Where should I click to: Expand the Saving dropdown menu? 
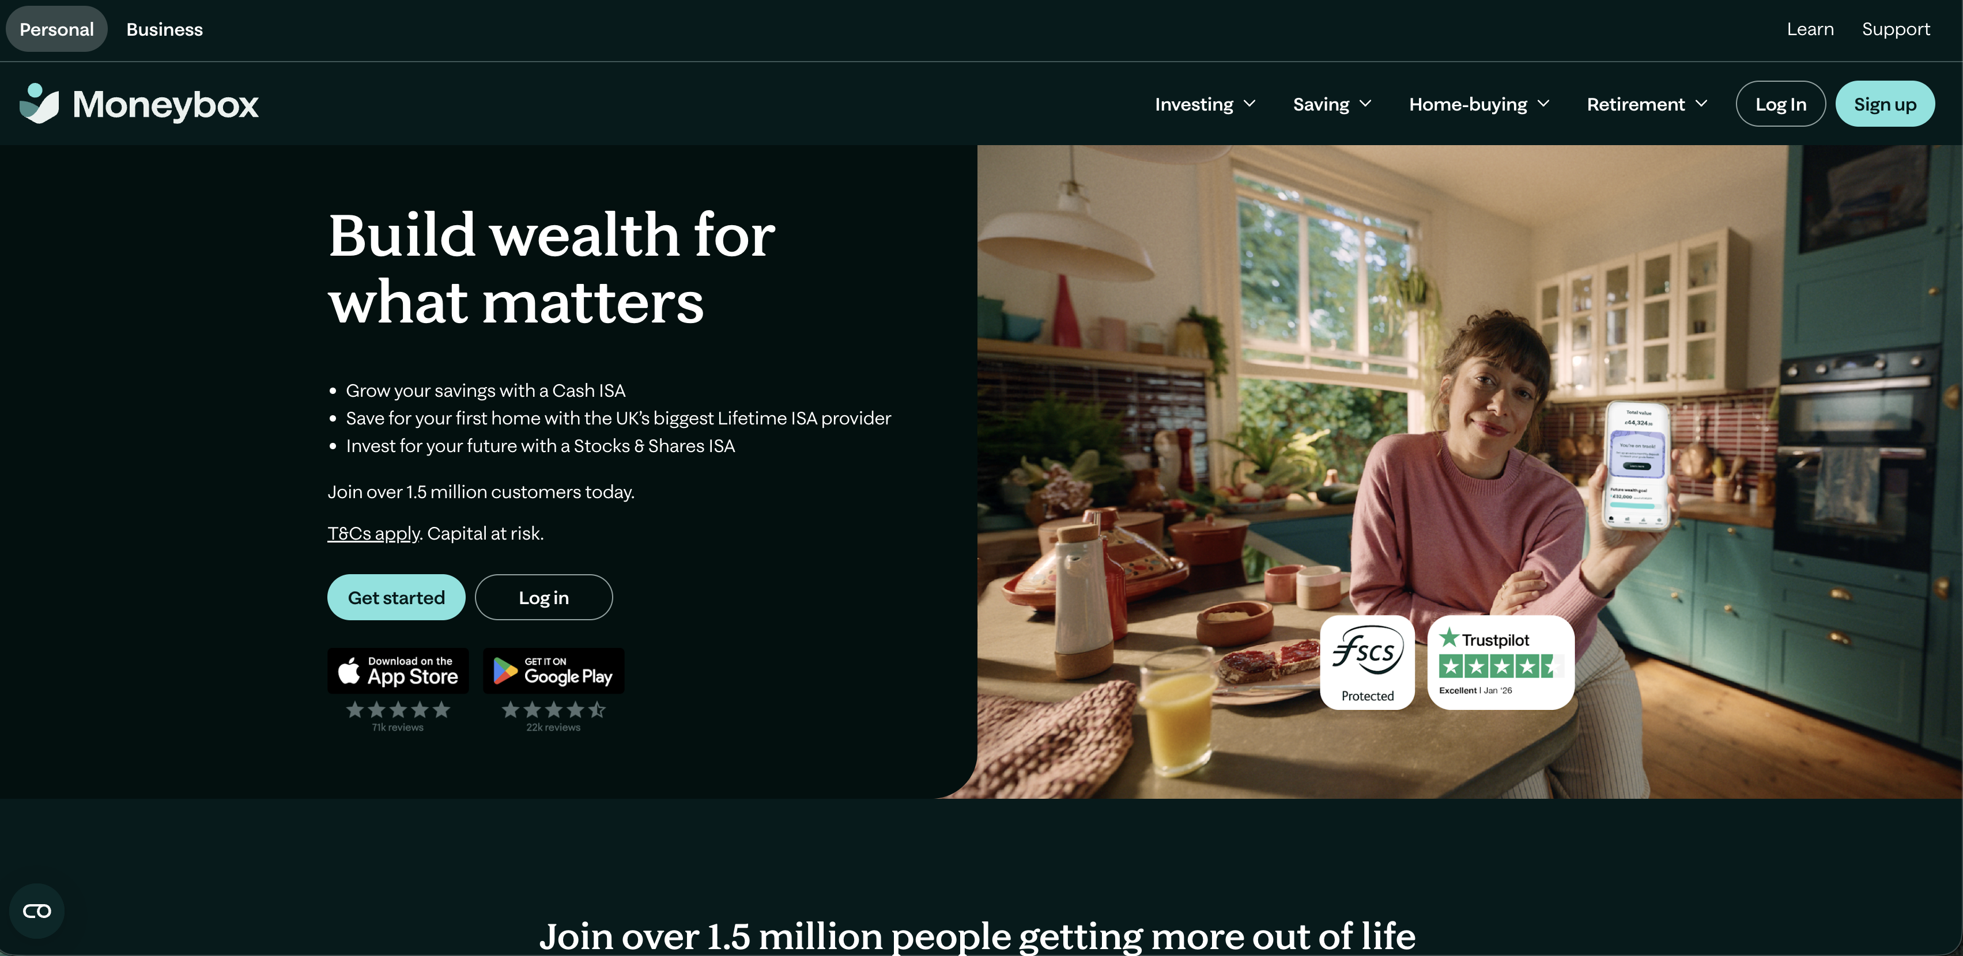1332,104
